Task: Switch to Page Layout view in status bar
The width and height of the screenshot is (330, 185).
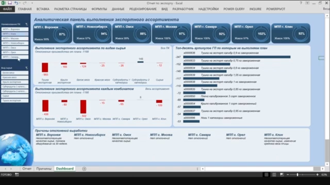Action: tap(274, 175)
